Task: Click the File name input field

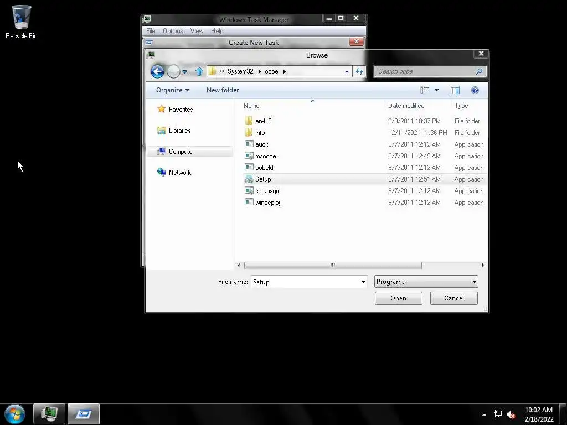Action: tap(306, 282)
